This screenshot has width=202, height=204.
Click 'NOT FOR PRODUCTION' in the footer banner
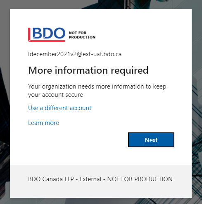140,179
